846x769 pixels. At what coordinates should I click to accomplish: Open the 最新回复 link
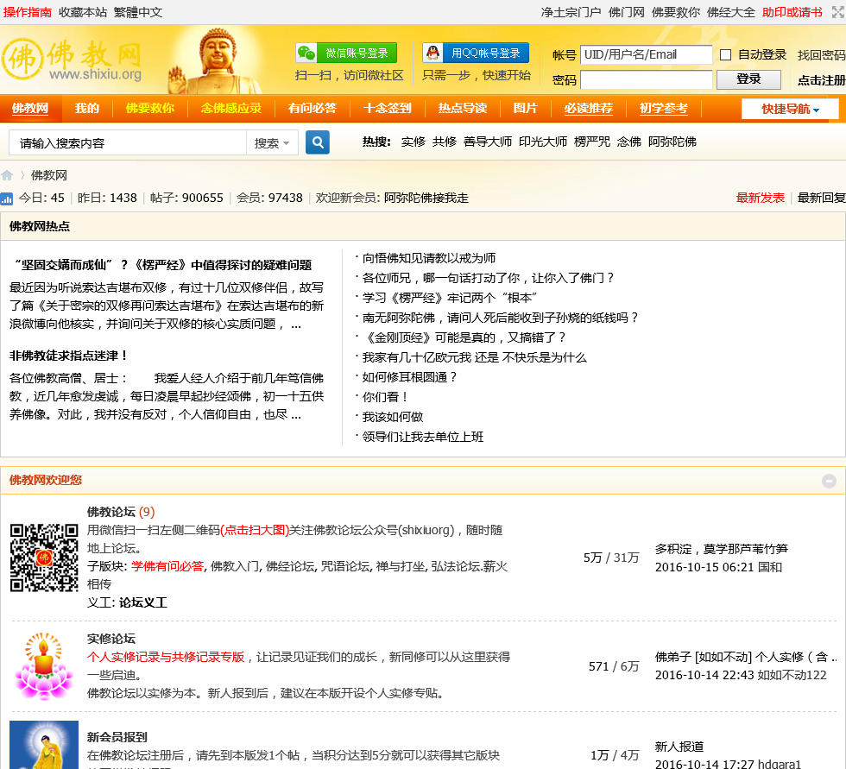(x=821, y=198)
